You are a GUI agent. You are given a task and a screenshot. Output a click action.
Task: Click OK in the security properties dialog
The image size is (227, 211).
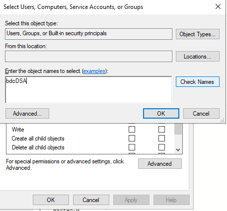51,200
